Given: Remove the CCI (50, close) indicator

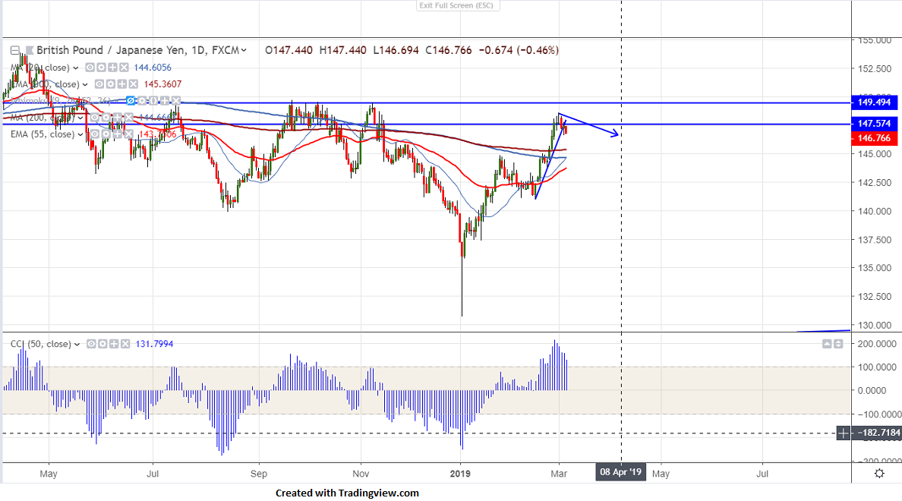Looking at the screenshot, I should pyautogui.click(x=125, y=344).
